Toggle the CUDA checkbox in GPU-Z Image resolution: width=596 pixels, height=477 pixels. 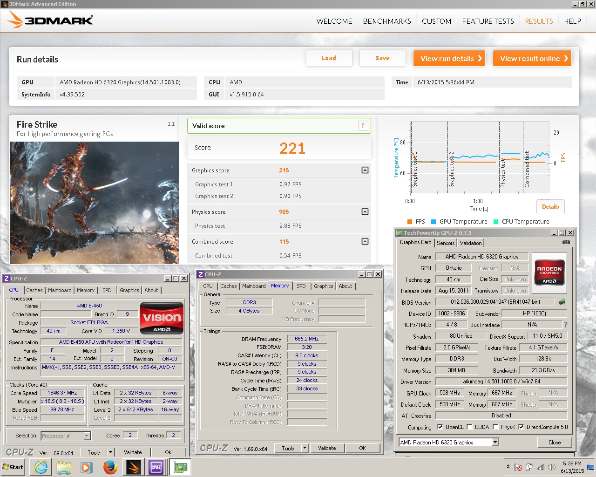click(x=469, y=427)
